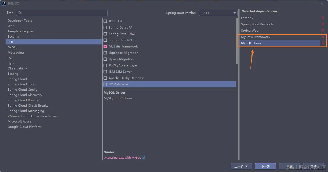Click the 帮助 help button

coord(314,166)
